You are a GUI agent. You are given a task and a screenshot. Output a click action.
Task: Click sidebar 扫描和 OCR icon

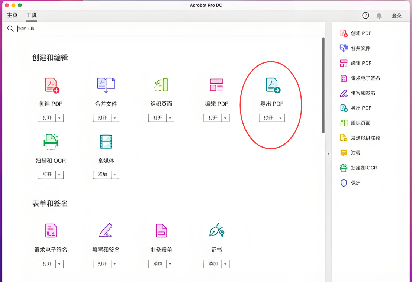344,168
